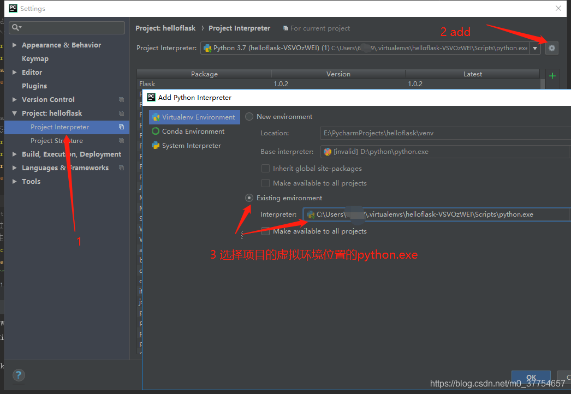Click the Version column header

pos(338,74)
